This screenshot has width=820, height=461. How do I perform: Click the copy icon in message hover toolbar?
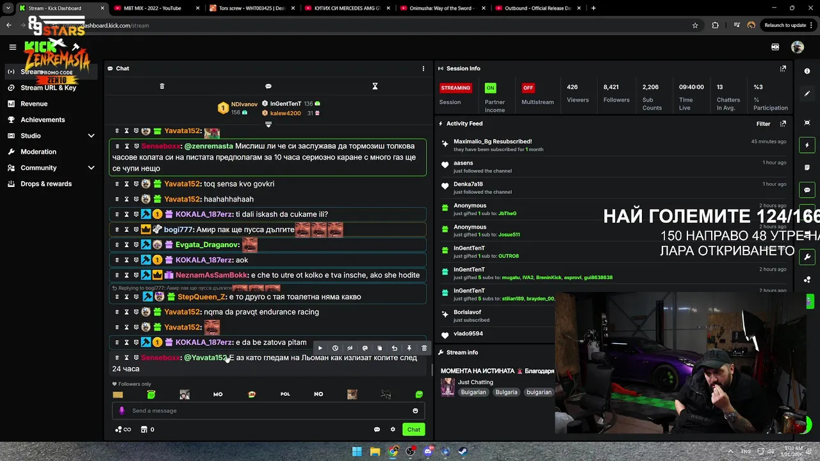[379, 348]
